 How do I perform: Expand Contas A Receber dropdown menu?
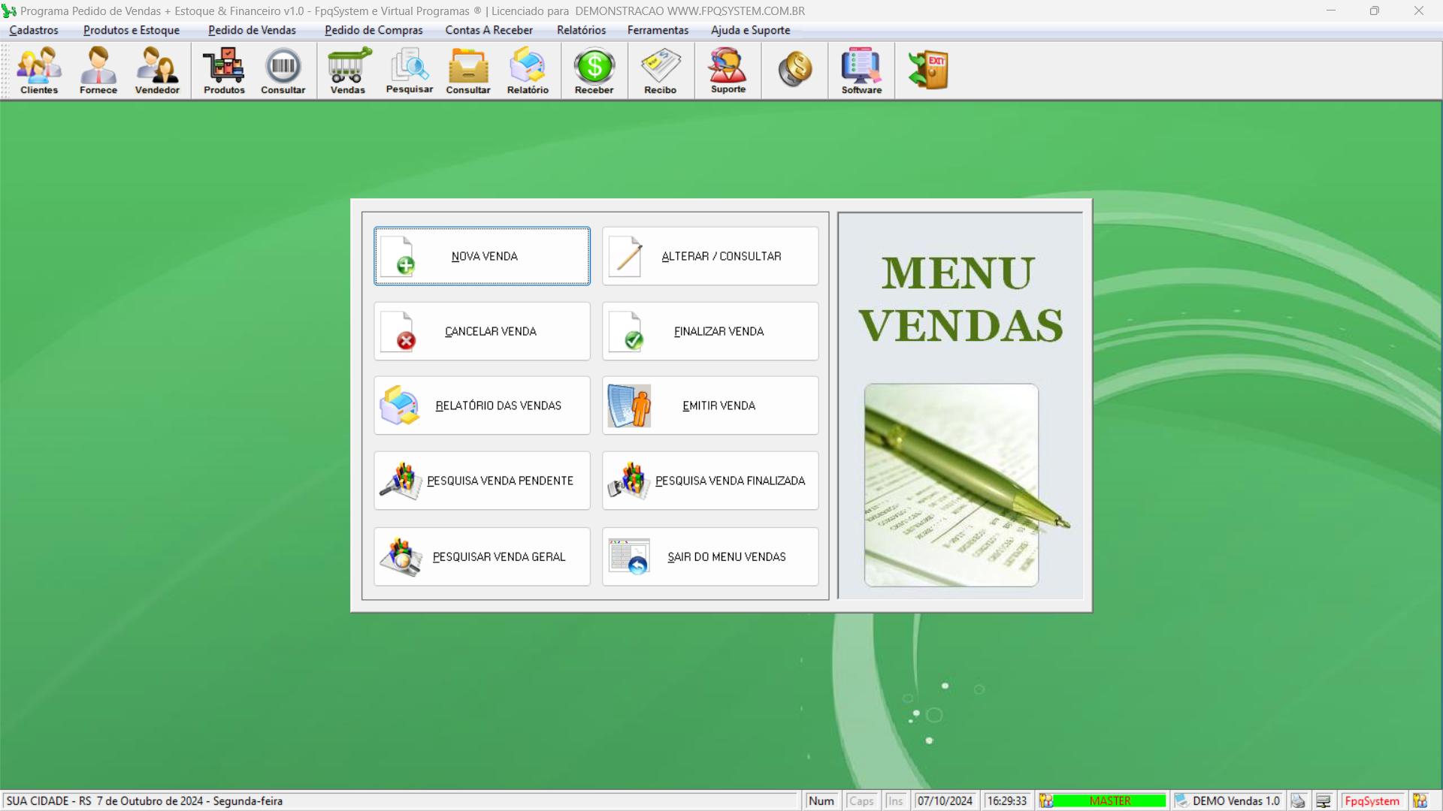[489, 30]
